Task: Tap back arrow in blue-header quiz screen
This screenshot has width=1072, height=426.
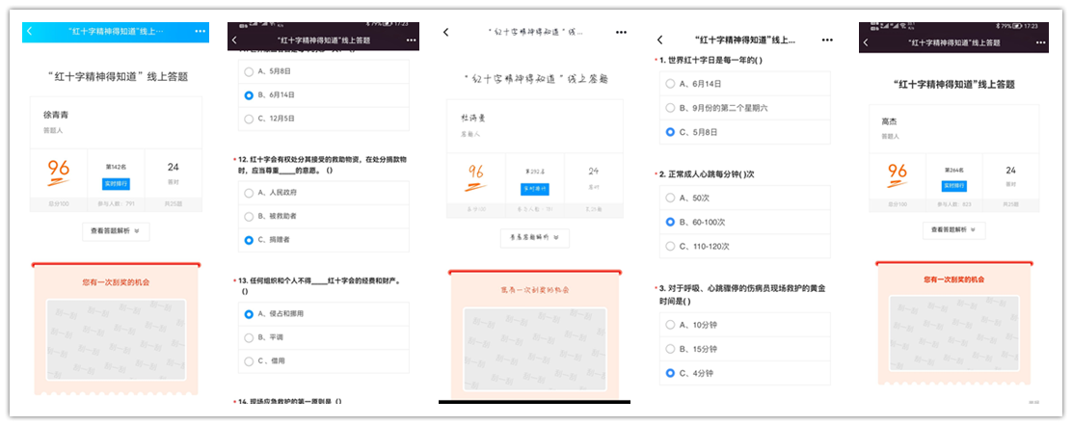Action: click(30, 32)
